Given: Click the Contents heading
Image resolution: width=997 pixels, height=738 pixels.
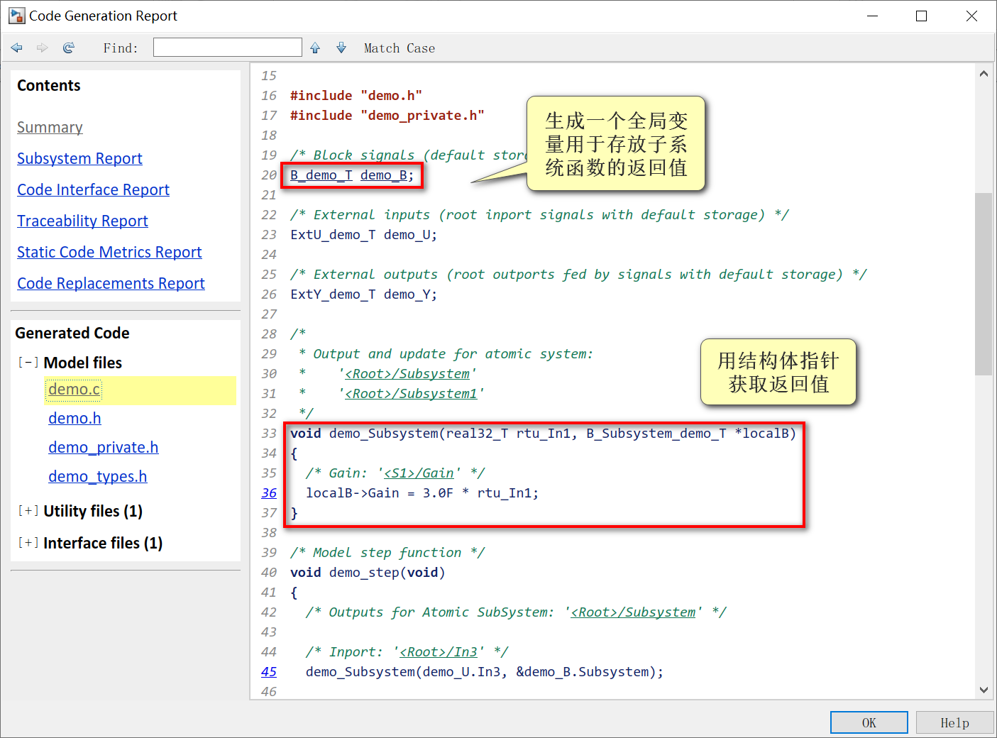Looking at the screenshot, I should click(49, 86).
